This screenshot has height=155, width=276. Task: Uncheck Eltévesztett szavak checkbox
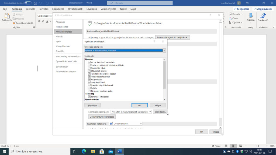click(89, 71)
